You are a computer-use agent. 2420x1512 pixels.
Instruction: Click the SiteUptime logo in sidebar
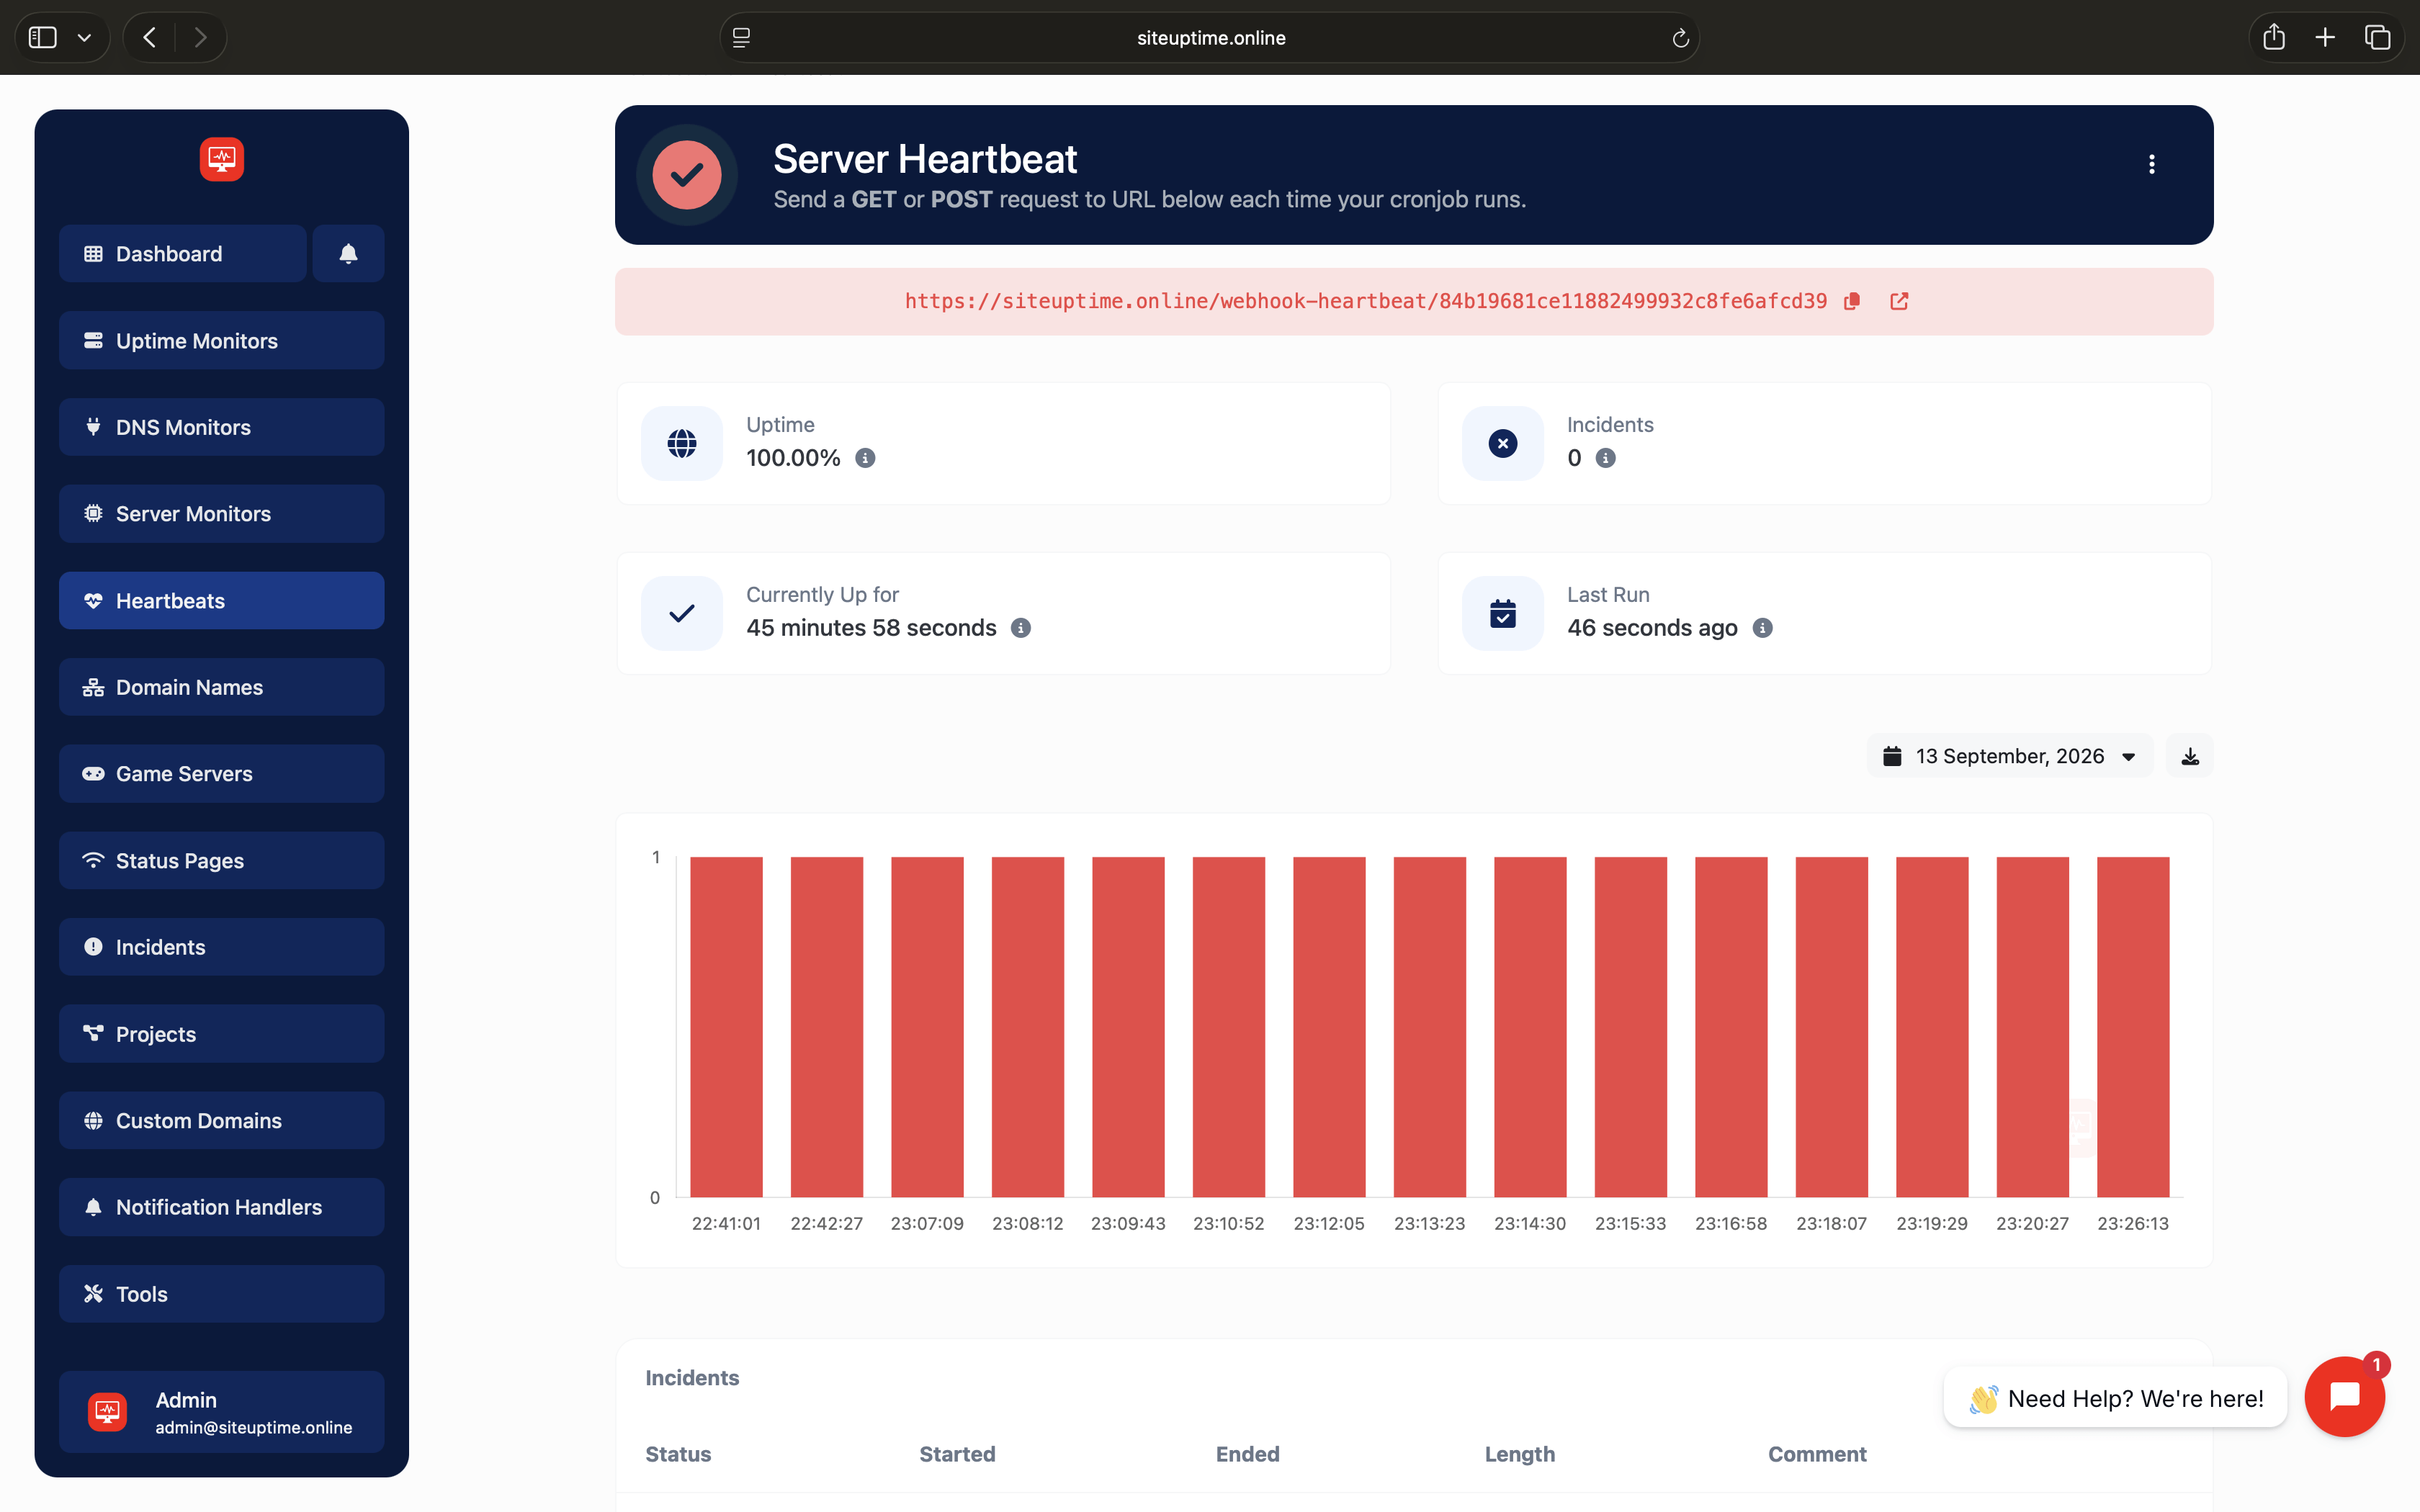pos(222,159)
